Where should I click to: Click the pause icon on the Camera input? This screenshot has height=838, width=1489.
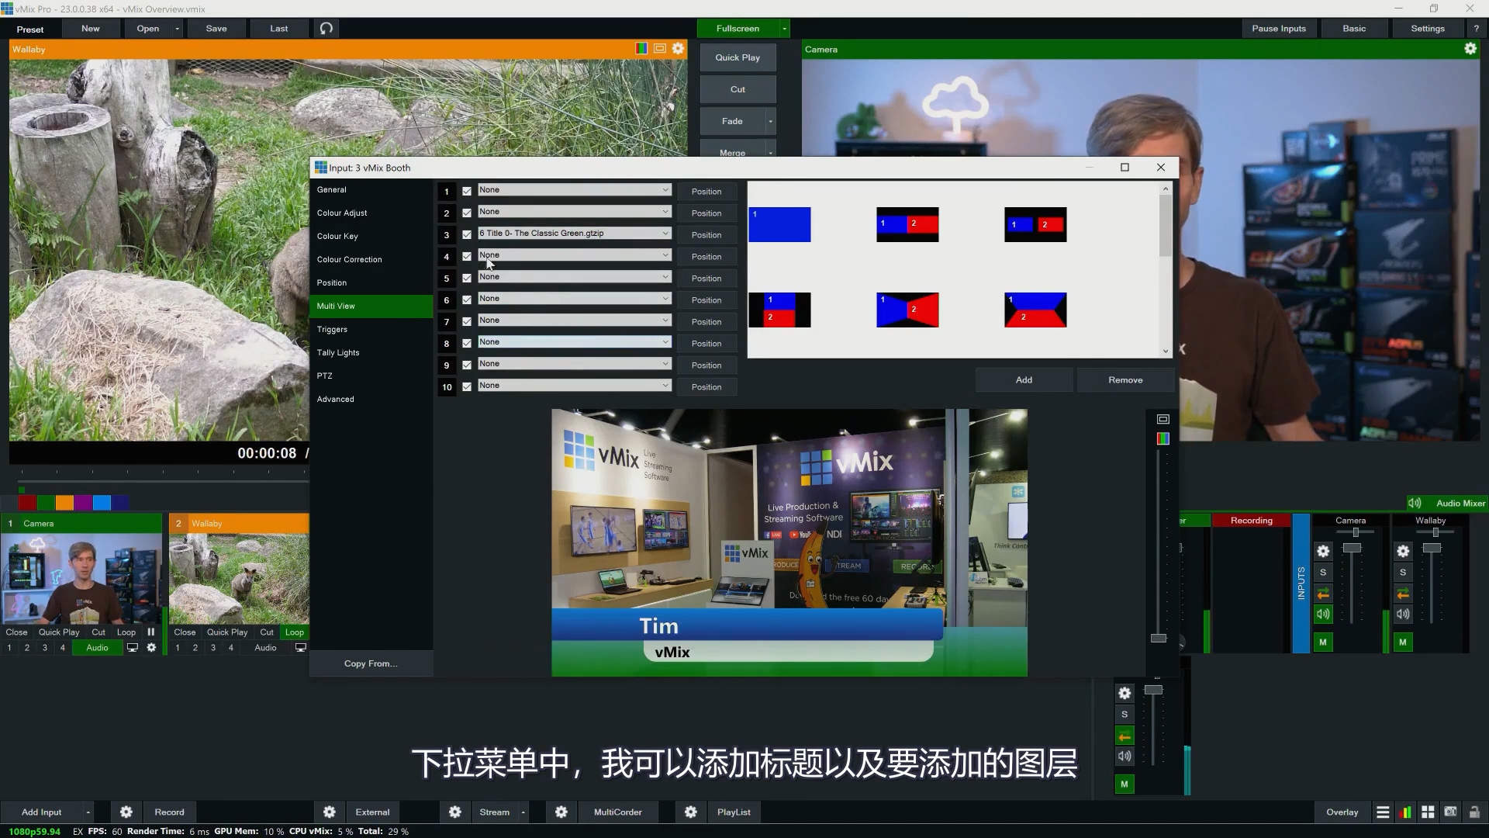150,632
